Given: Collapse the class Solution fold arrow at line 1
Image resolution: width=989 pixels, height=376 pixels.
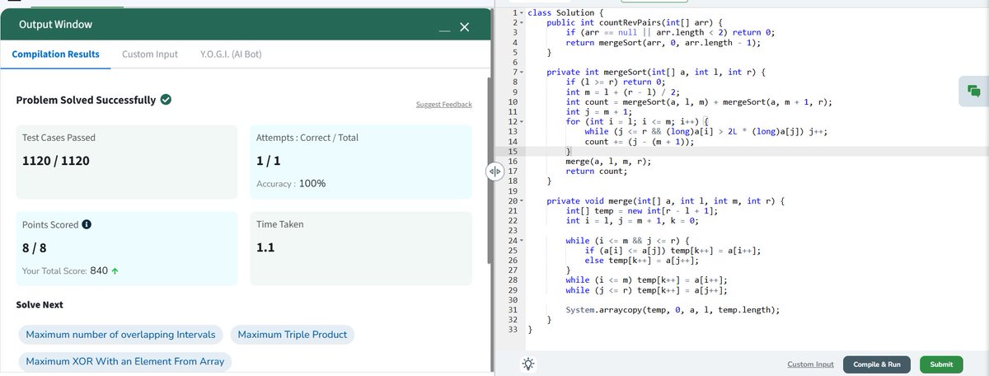Looking at the screenshot, I should coord(522,13).
